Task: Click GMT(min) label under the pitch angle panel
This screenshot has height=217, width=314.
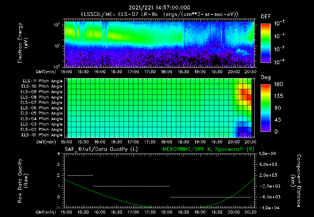Action: [46, 142]
